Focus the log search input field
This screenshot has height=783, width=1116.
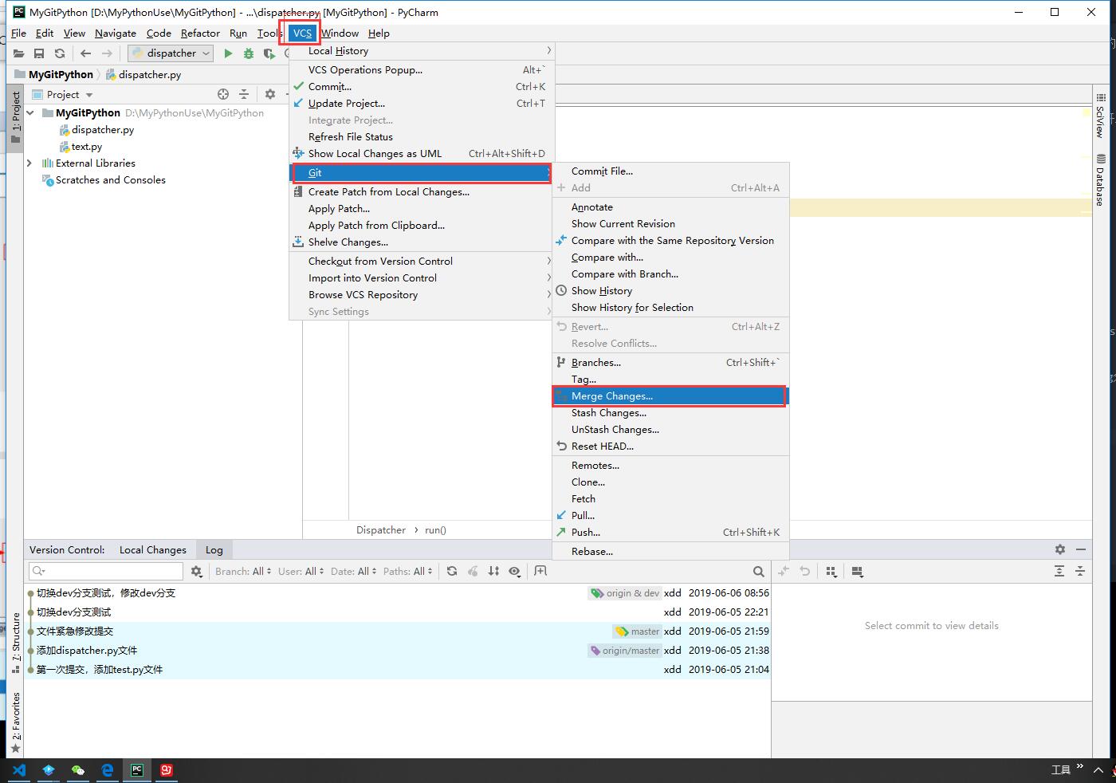[x=106, y=571]
